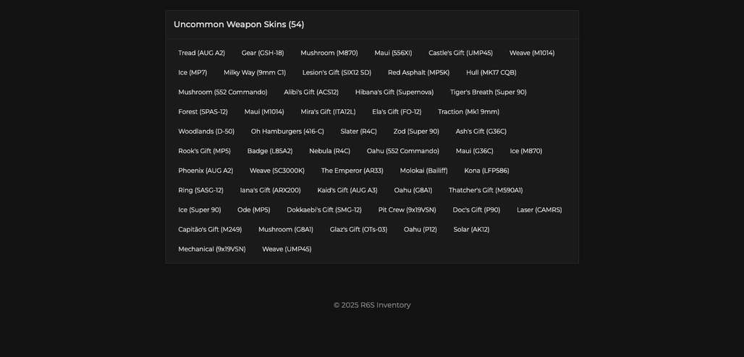The height and width of the screenshot is (357, 744).
Task: Click Capitão's Gift (M249) entry
Action: pyautogui.click(x=210, y=230)
